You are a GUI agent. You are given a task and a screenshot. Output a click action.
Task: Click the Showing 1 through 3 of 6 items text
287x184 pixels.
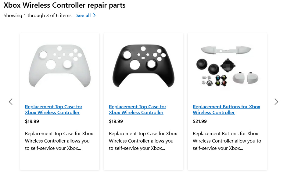tap(38, 15)
